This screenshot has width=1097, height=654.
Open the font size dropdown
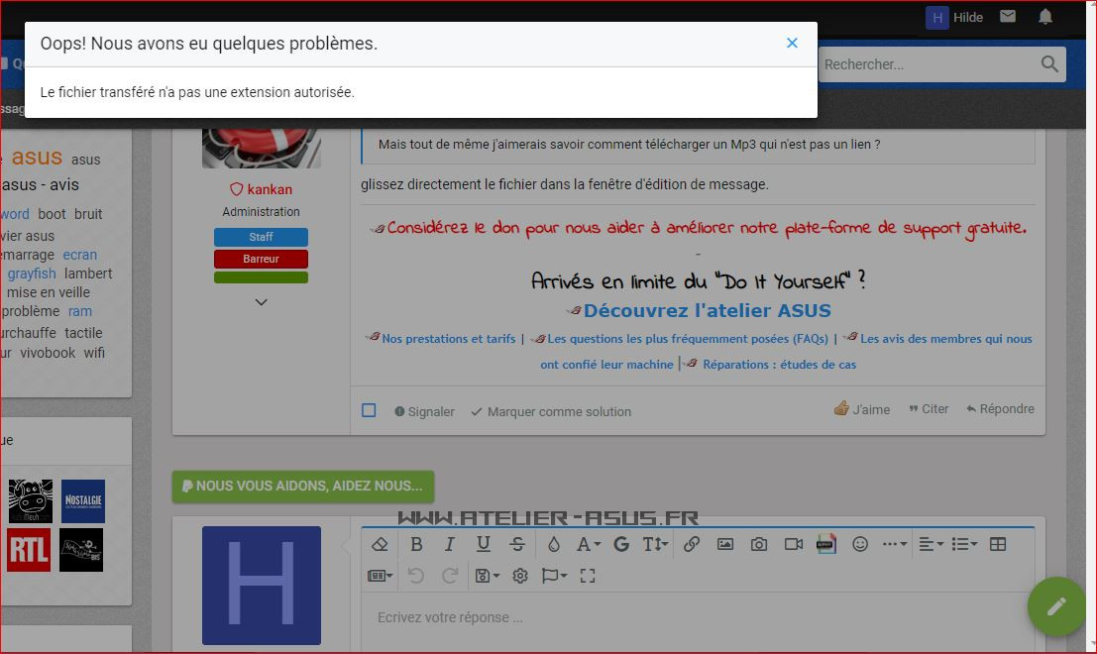pos(655,544)
